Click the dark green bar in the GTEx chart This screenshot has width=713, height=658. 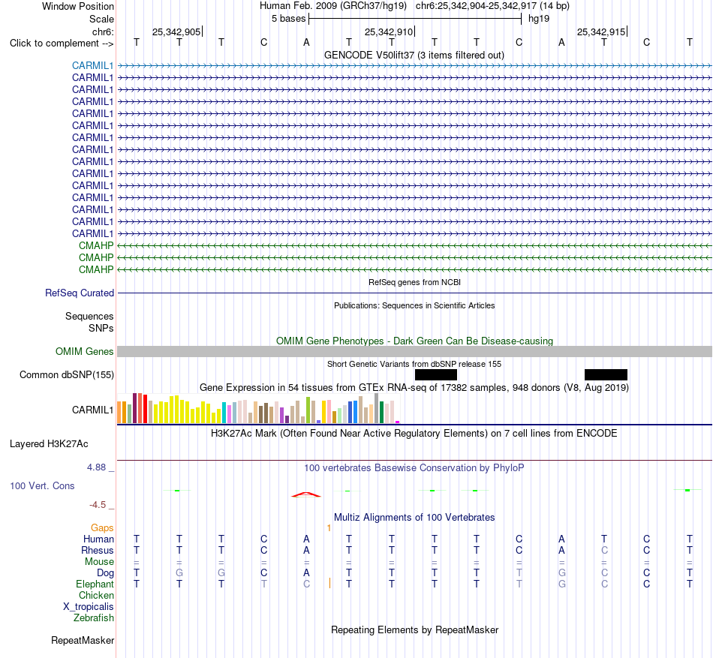[x=381, y=413]
